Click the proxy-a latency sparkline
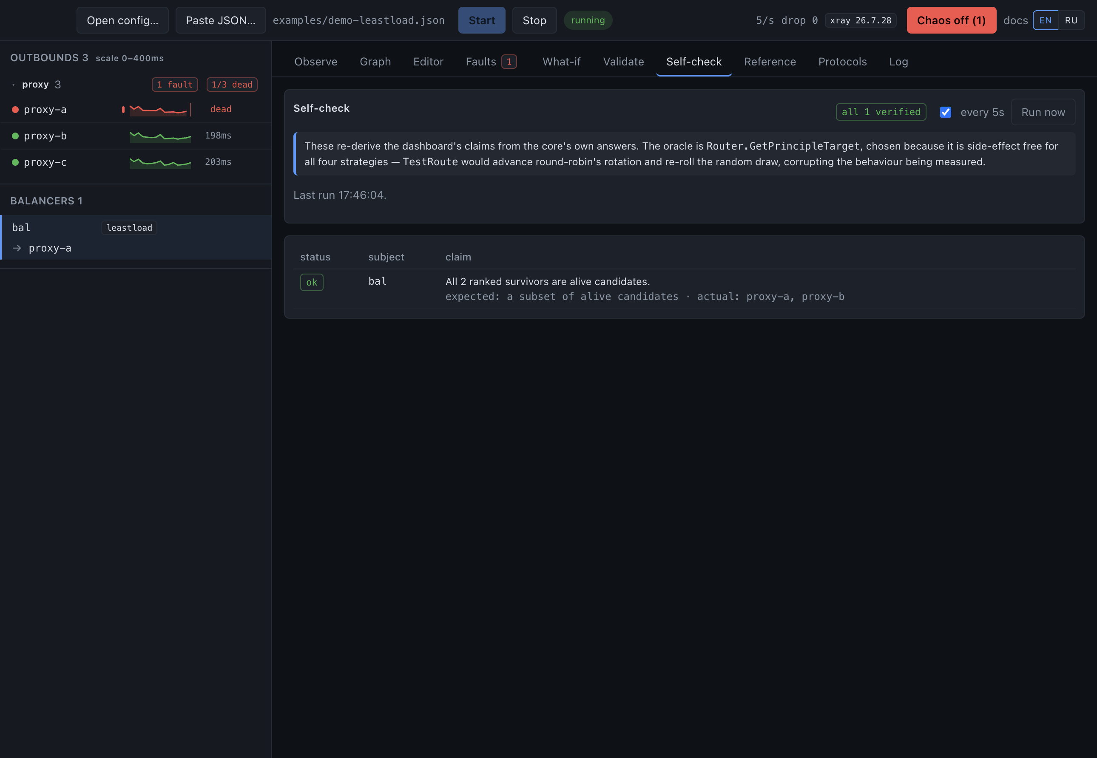 click(x=160, y=110)
